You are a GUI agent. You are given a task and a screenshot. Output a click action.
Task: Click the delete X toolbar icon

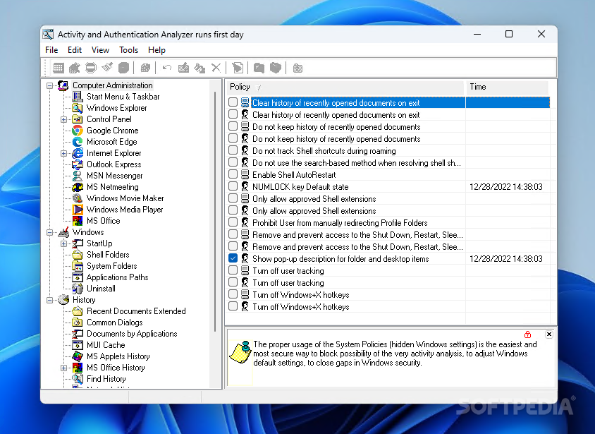pos(216,68)
